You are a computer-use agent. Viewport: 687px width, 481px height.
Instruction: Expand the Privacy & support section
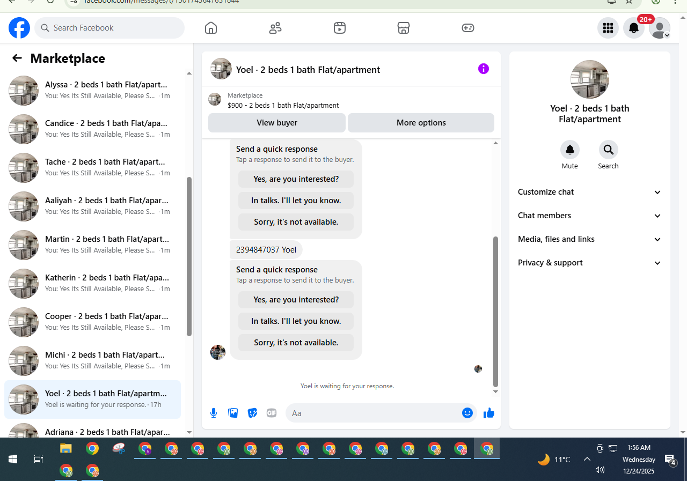[590, 263]
